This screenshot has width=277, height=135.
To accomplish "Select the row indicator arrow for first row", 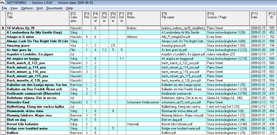I will pos(3,28).
